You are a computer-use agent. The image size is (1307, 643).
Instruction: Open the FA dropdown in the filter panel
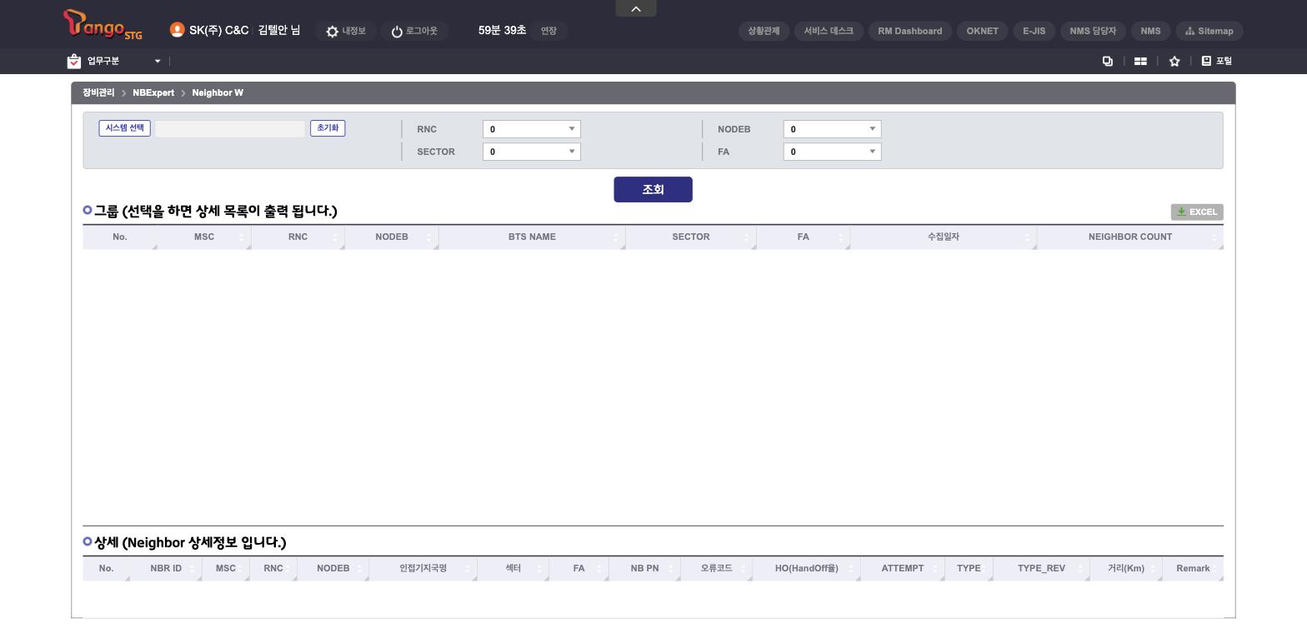tap(832, 152)
